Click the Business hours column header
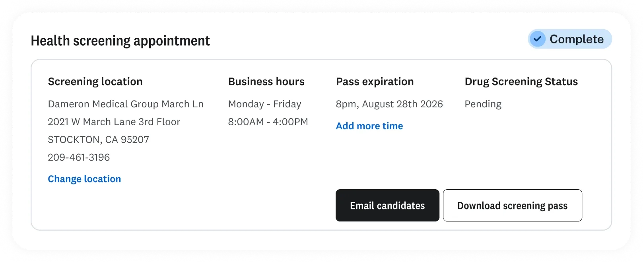643x262 pixels. [x=266, y=82]
